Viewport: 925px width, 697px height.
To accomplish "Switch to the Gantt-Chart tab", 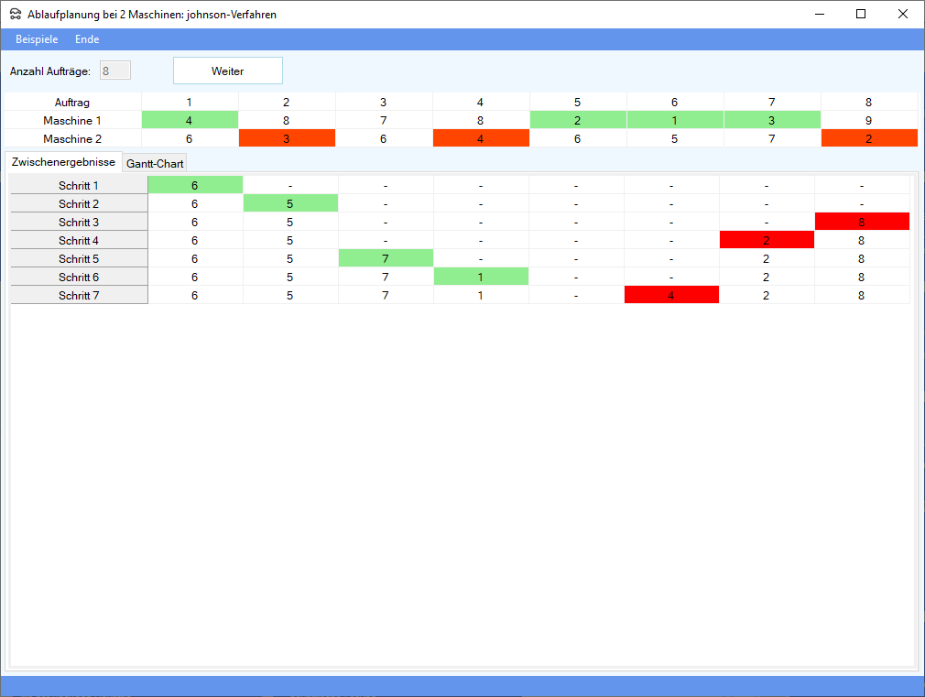I will [155, 163].
